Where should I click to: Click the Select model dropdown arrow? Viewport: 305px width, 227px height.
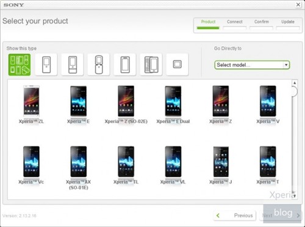tap(286, 65)
